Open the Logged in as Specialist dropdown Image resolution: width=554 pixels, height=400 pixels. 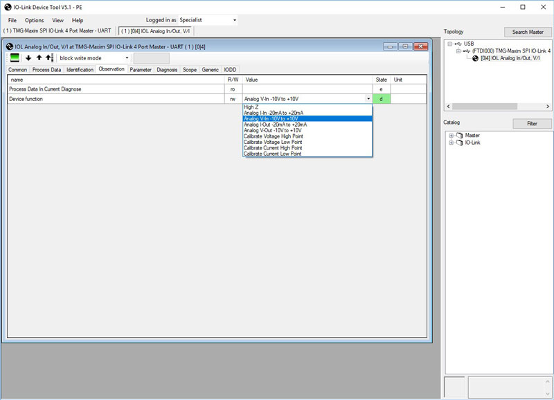click(208, 20)
